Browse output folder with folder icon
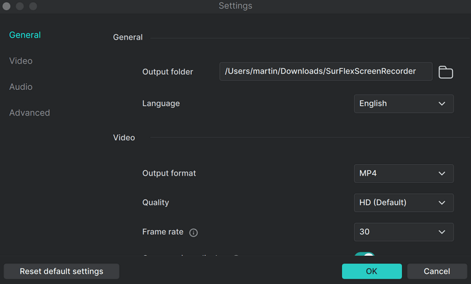Screen dimensions: 471x284 [445, 72]
